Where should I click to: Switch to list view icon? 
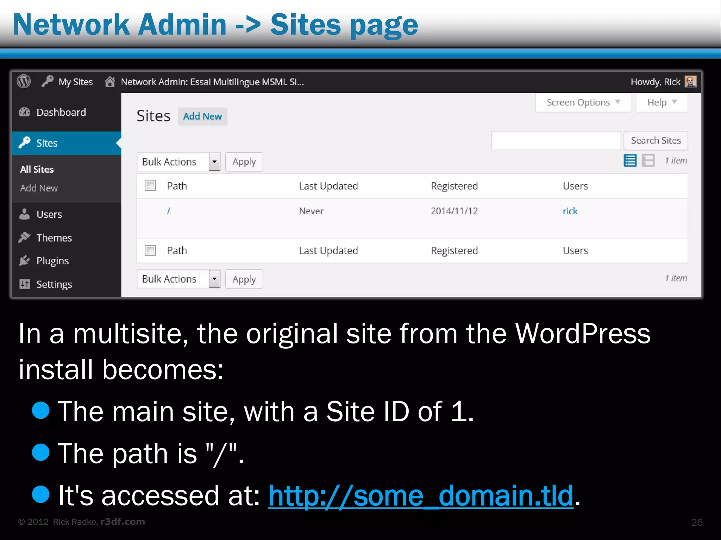coord(630,161)
